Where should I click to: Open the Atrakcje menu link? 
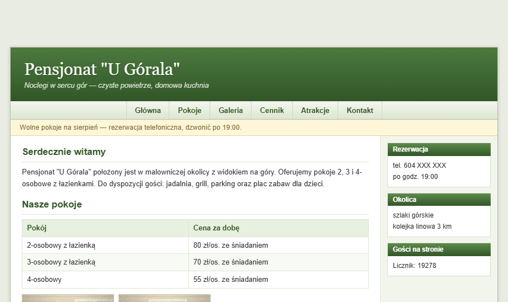coord(315,110)
